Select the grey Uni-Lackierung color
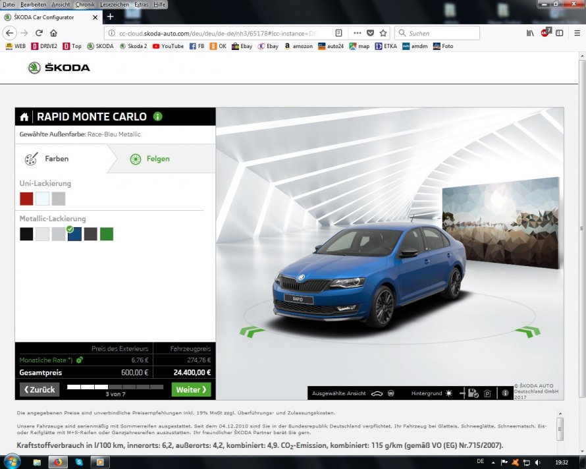586x469 pixels. coord(59,198)
